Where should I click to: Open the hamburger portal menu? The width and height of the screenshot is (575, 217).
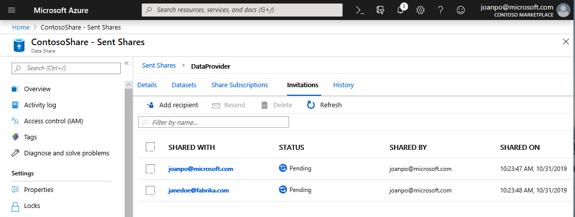(12, 10)
